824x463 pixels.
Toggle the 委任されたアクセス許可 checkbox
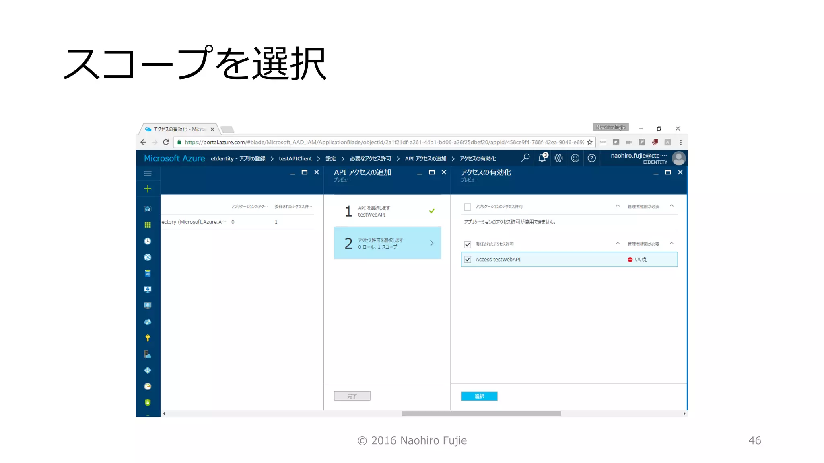click(x=468, y=244)
